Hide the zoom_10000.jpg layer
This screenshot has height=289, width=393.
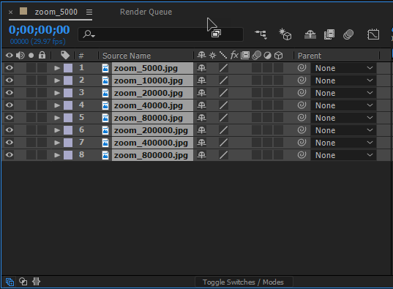tap(10, 80)
